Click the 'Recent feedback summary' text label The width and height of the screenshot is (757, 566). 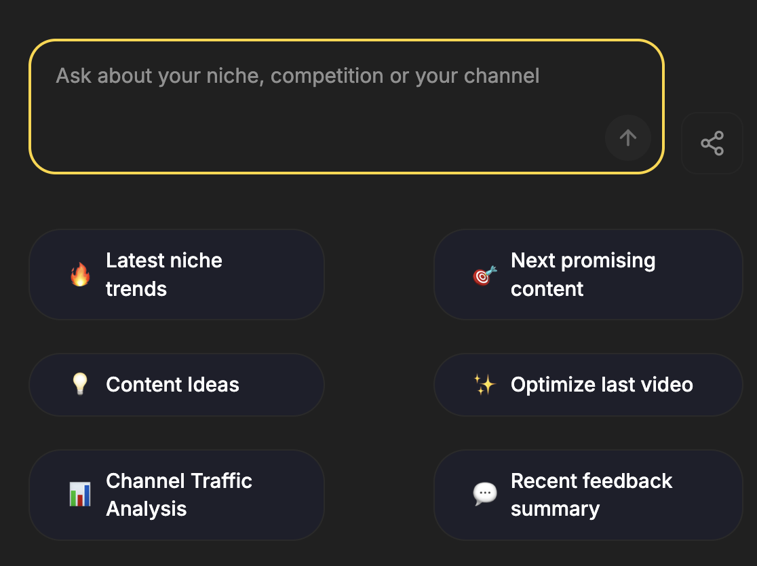pos(591,495)
